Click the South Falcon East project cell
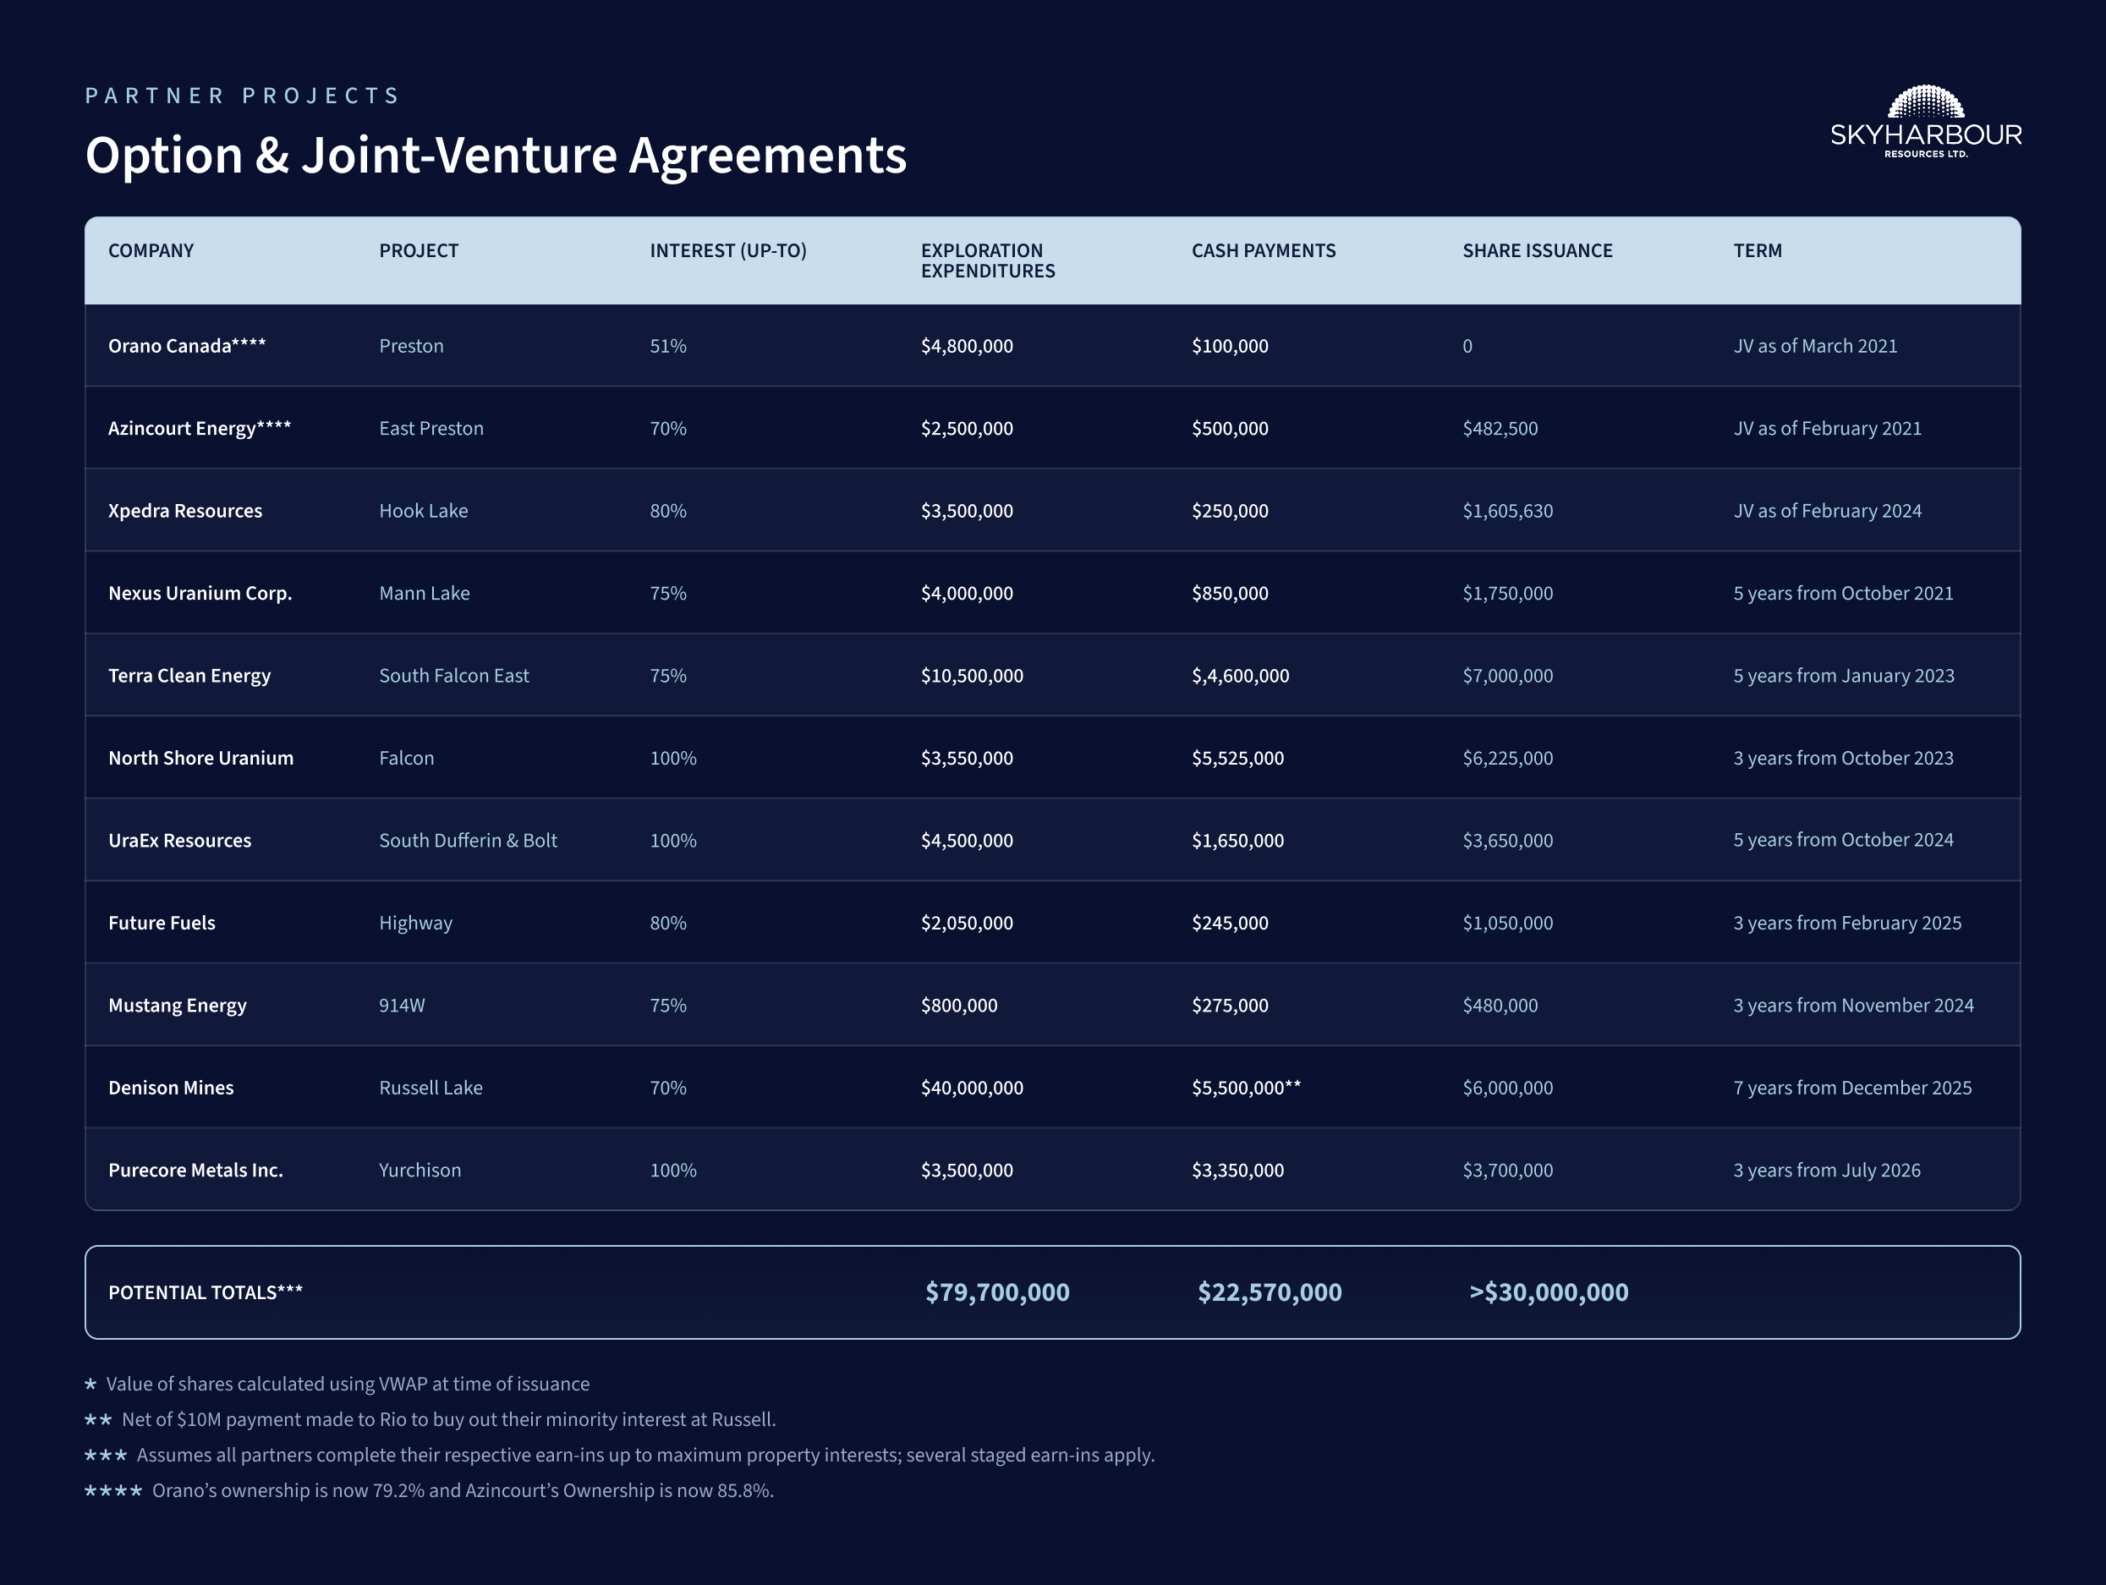 click(453, 676)
